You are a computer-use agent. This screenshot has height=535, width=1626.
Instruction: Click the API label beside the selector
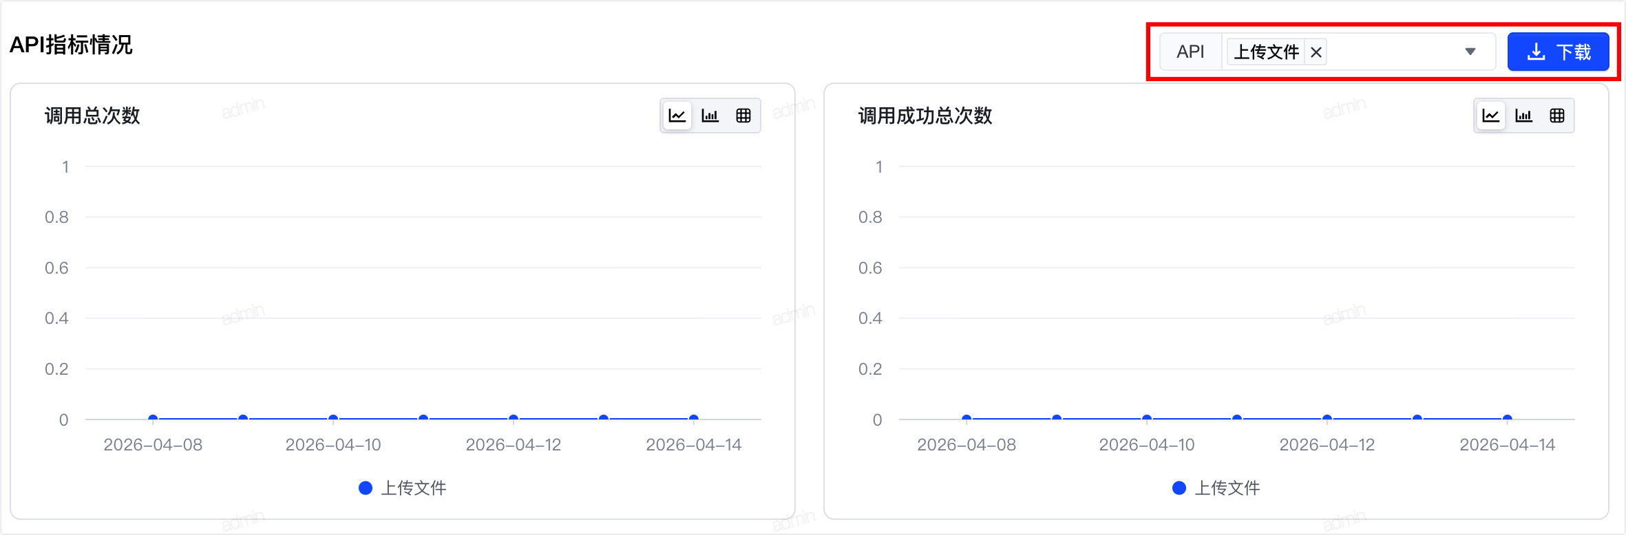[x=1190, y=52]
